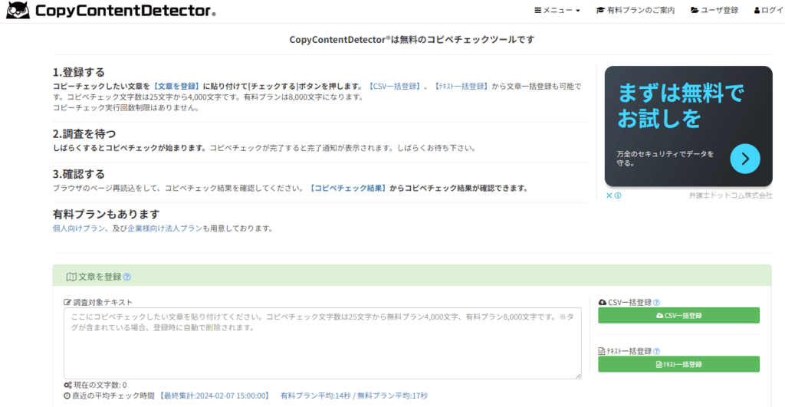785x407 pixels.
Task: Click the graduation cap icon for 有料プランのご案内
Action: pyautogui.click(x=600, y=11)
